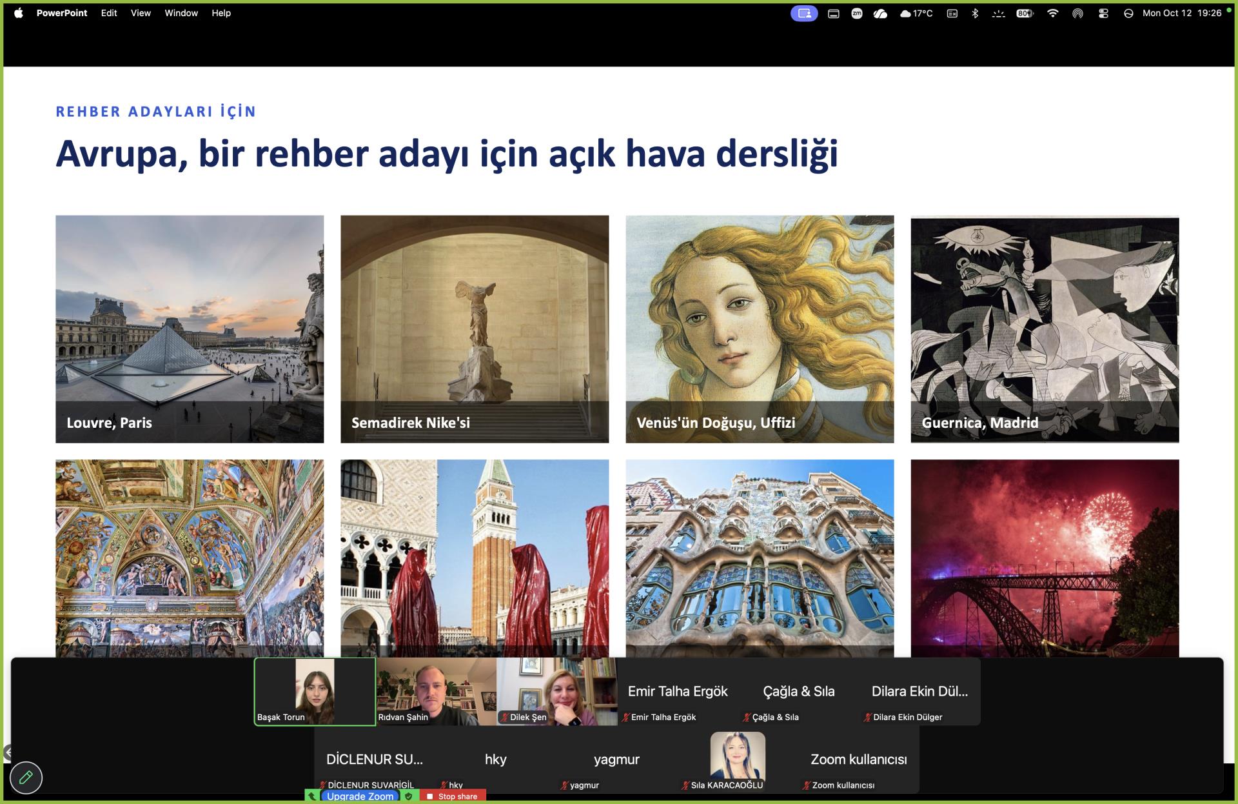Click the Stop share button
This screenshot has height=804, width=1238.
pos(453,796)
